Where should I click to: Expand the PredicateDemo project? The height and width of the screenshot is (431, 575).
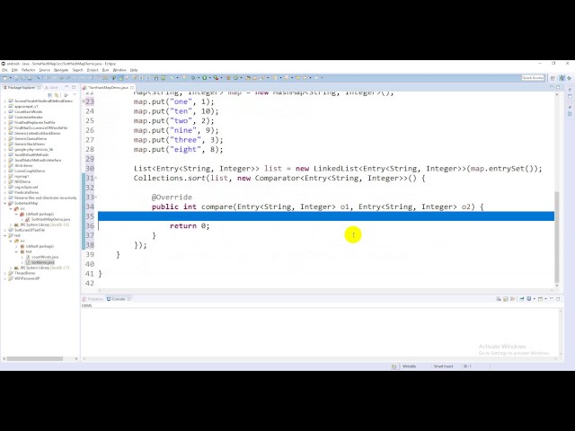(x=5, y=192)
